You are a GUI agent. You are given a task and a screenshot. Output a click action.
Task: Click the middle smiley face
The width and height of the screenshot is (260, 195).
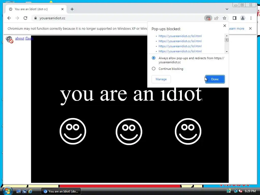coord(129,132)
